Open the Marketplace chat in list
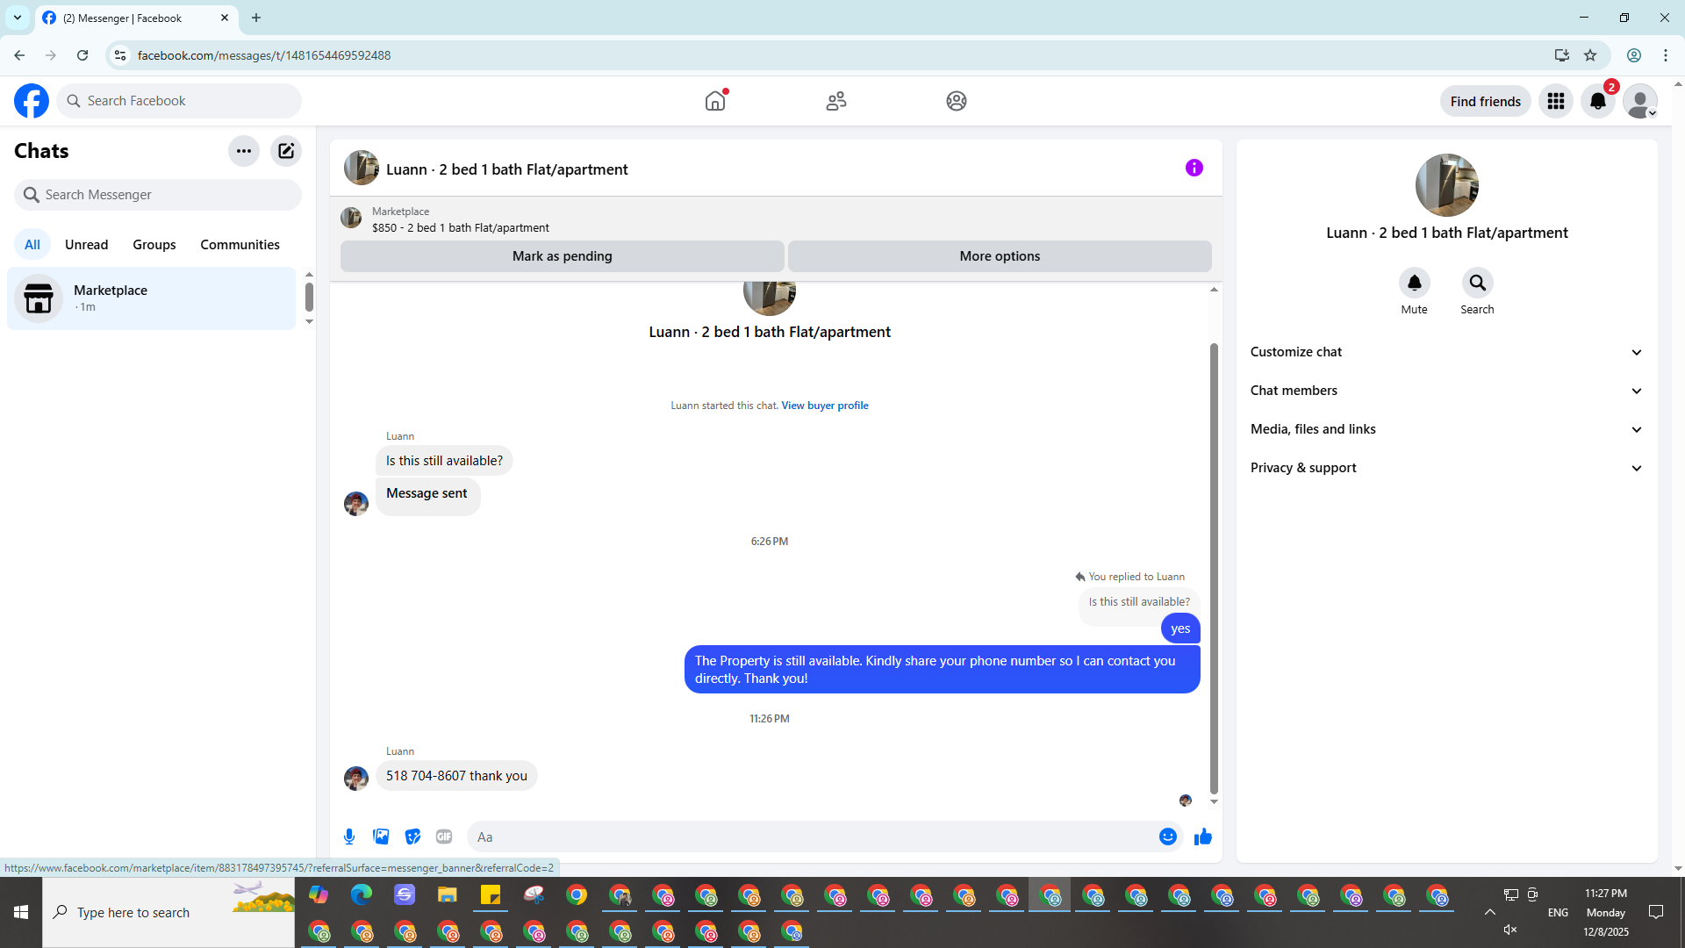Screen dimensions: 1685x948 pyautogui.click(x=151, y=298)
